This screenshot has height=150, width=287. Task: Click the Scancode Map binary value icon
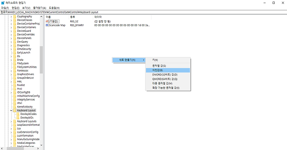point(47,25)
